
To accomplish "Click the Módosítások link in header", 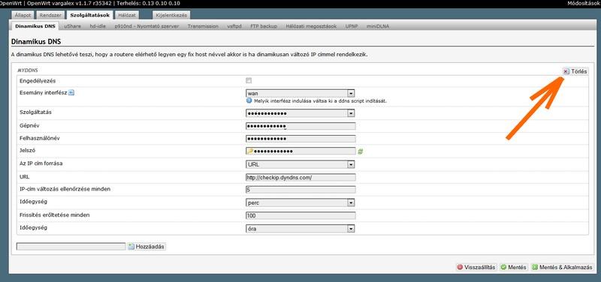I will (584, 4).
